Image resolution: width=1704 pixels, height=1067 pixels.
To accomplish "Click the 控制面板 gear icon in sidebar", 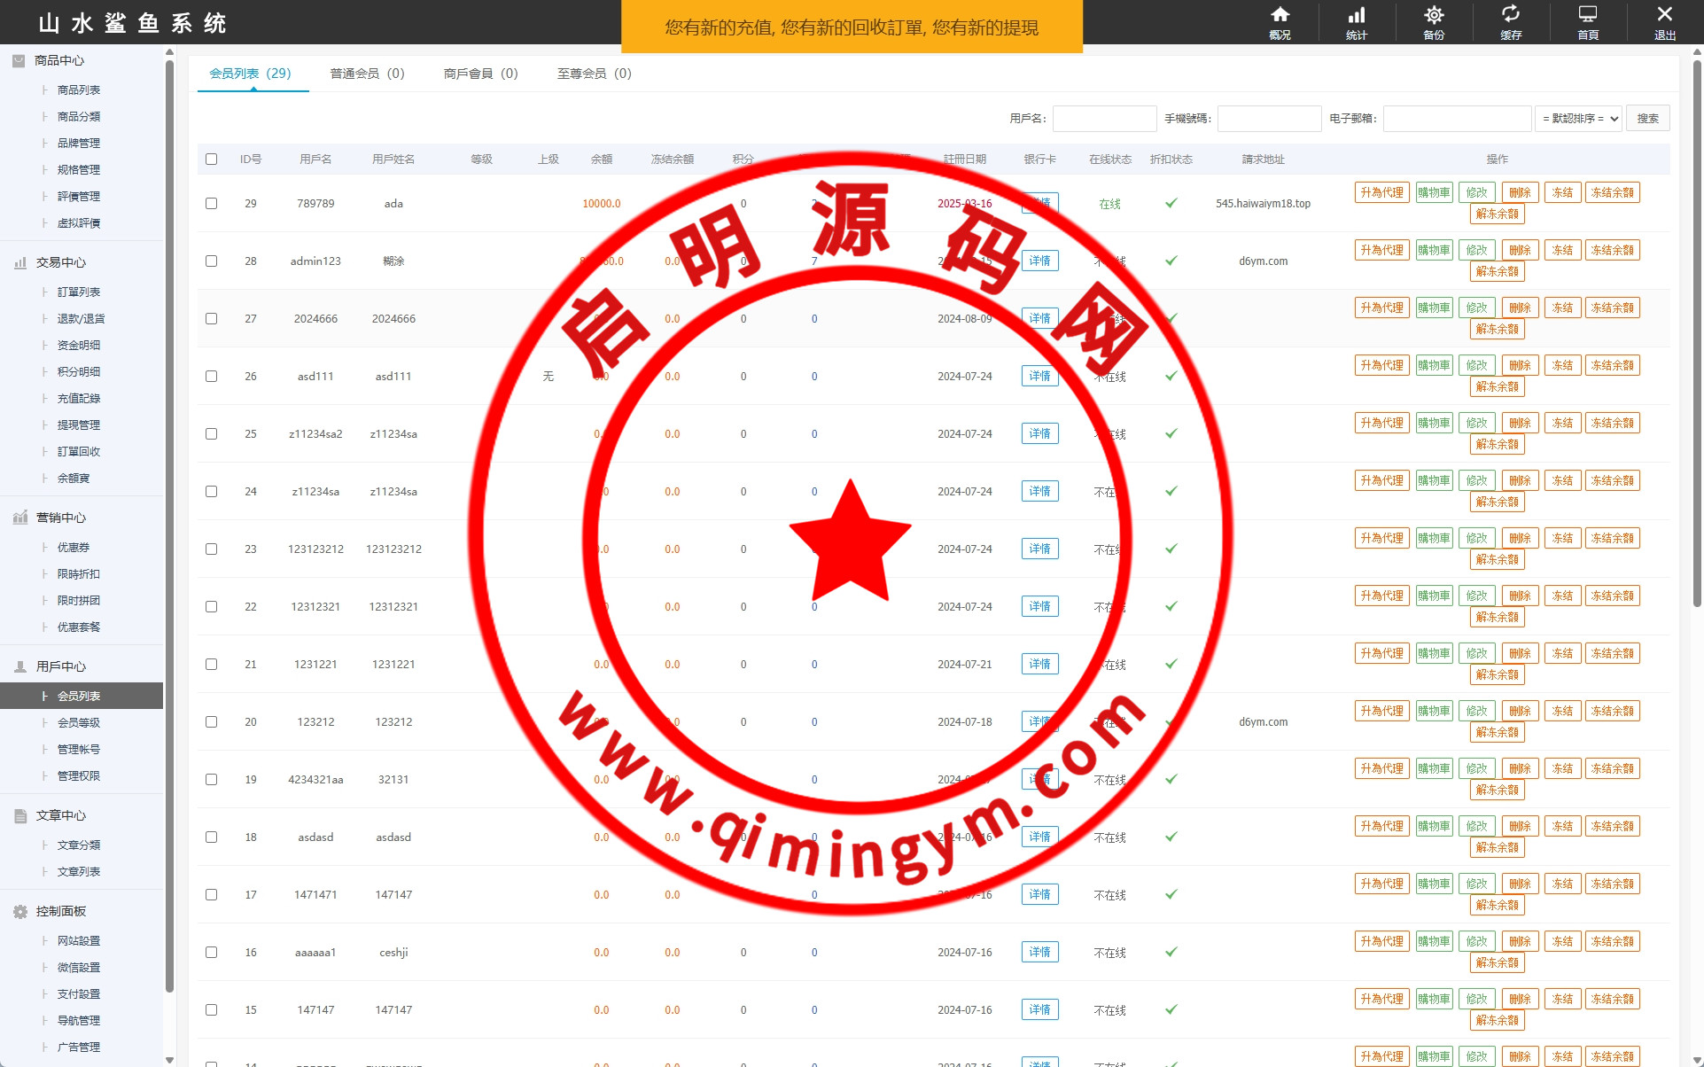I will coord(20,911).
